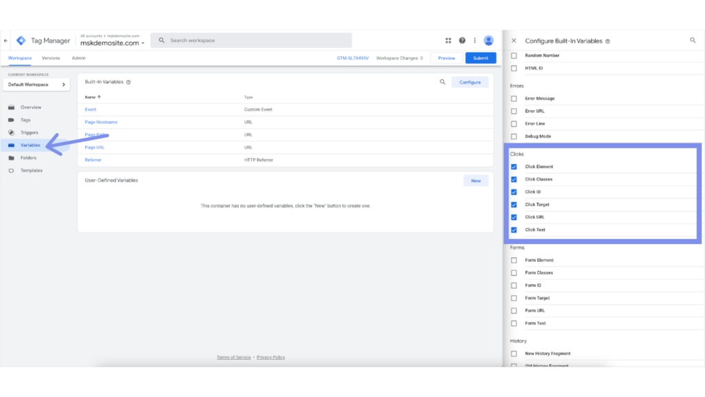Open the Page Hostname variable link
705x397 pixels.
[101, 122]
